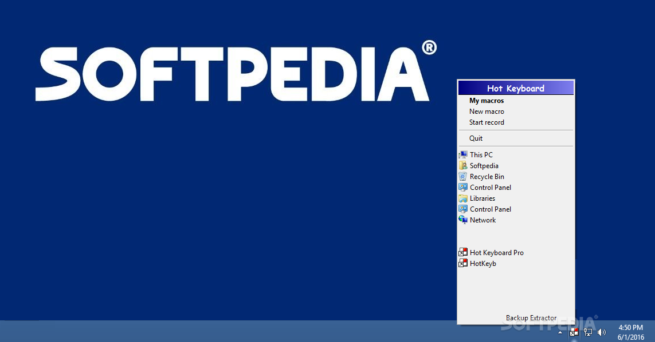Select Recycle Bin label

487,176
